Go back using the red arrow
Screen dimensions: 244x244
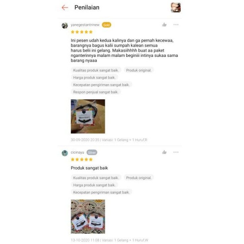click(x=65, y=7)
